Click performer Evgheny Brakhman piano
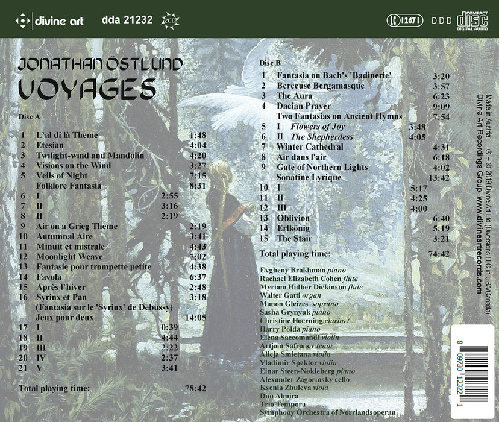This screenshot has width=499, height=422. [303, 271]
